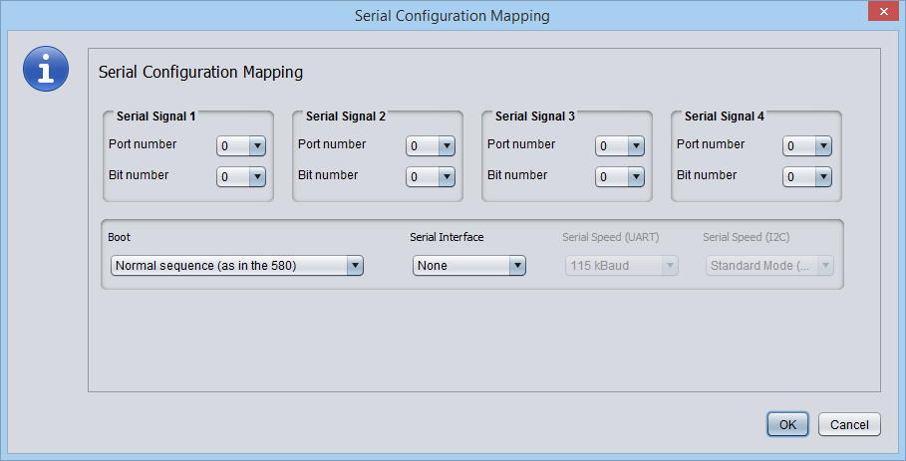Open Serial Signal 4 Bit number dropdown
906x461 pixels.
pos(807,176)
